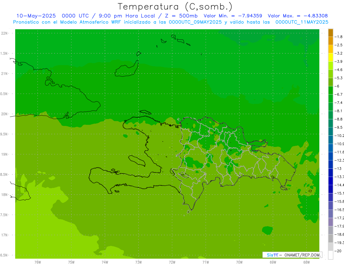This screenshot has height=266, width=344.
Task: Click the colorbar label "-12.3"
Action: (x=340, y=160)
